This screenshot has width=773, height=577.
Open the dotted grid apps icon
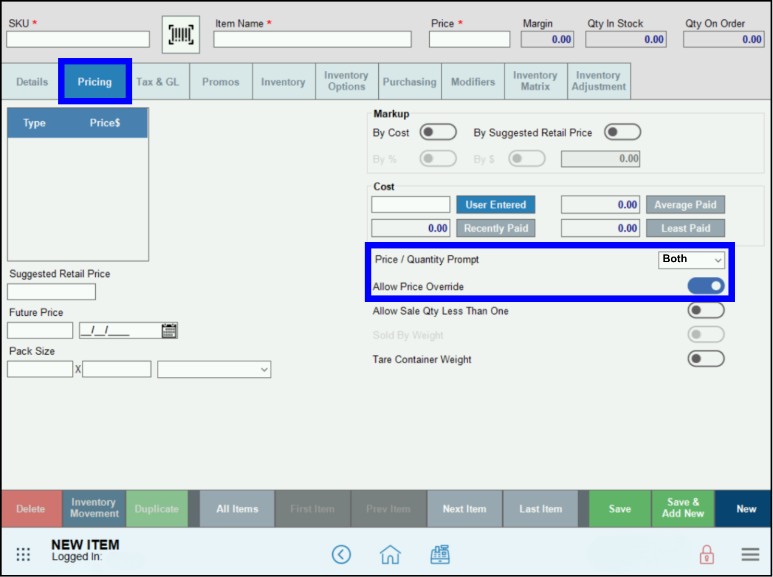pyautogui.click(x=23, y=555)
